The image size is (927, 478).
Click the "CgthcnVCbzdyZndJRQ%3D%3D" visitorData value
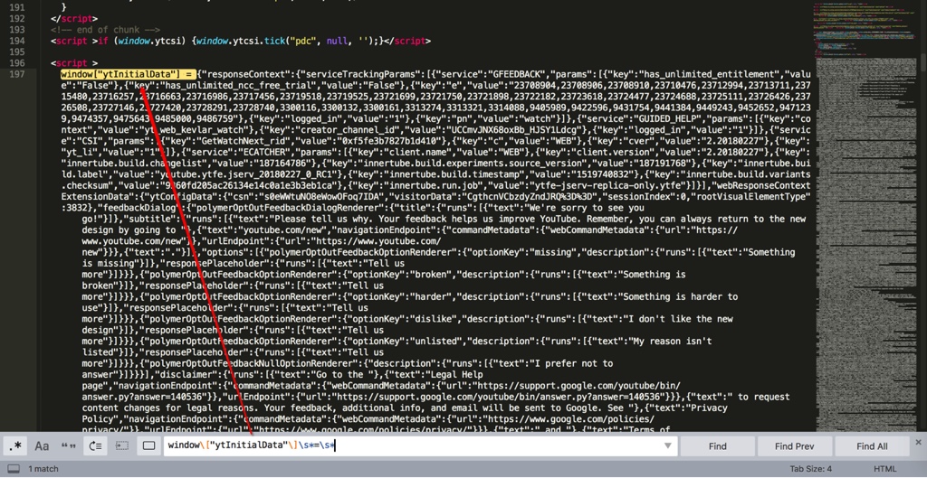(530, 198)
